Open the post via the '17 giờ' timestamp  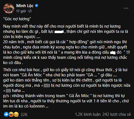pos(21,11)
